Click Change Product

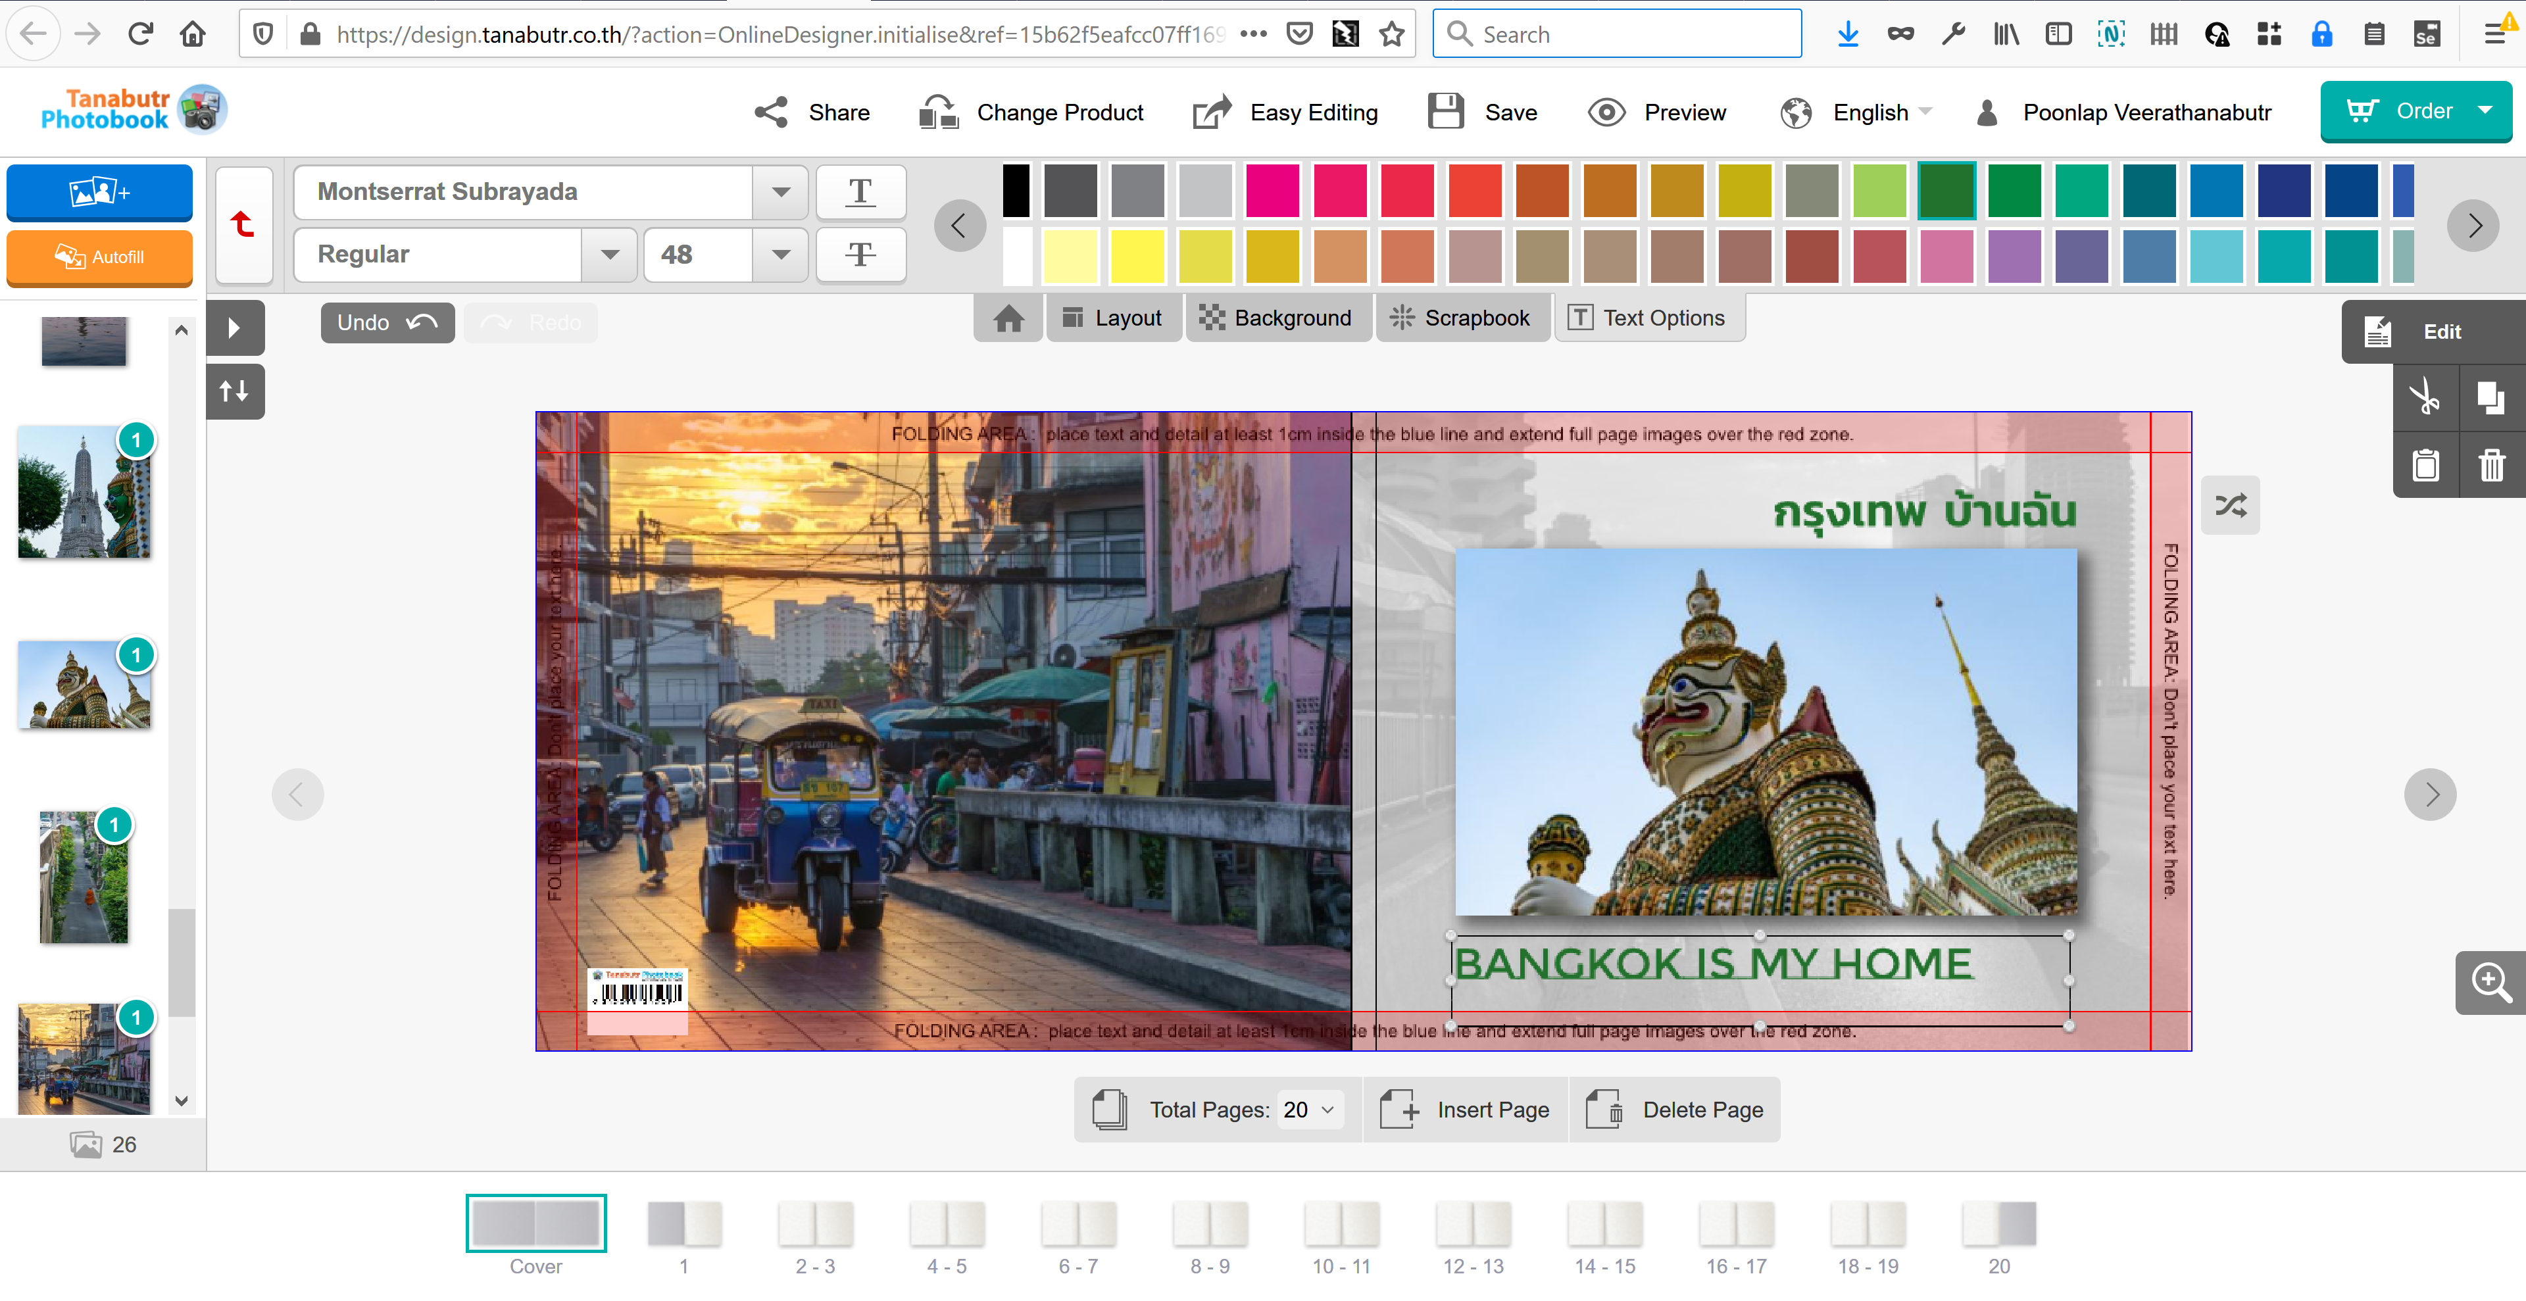click(x=1031, y=112)
